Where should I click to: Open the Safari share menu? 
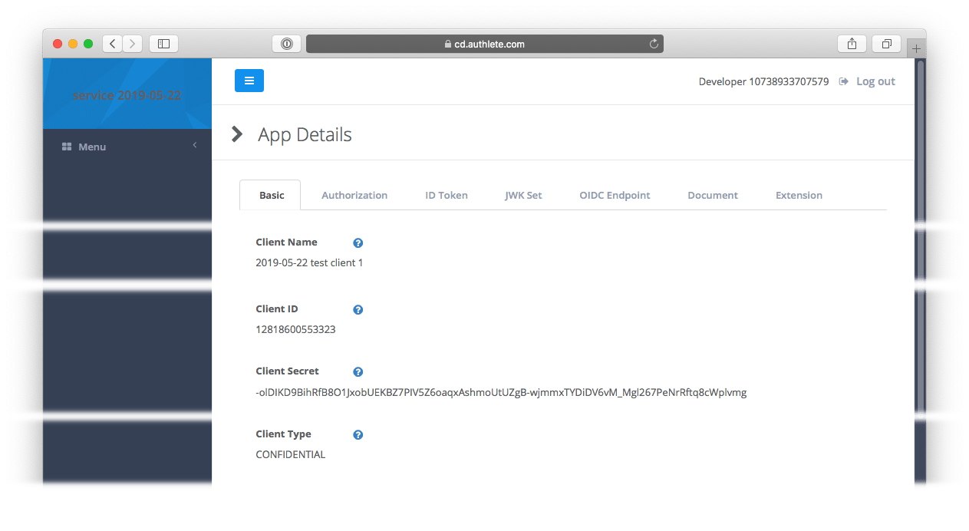(x=852, y=44)
